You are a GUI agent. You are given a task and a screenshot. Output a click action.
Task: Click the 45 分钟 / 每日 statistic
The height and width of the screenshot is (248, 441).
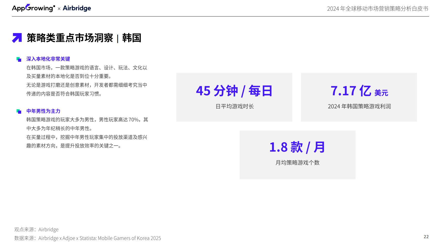coord(234,91)
